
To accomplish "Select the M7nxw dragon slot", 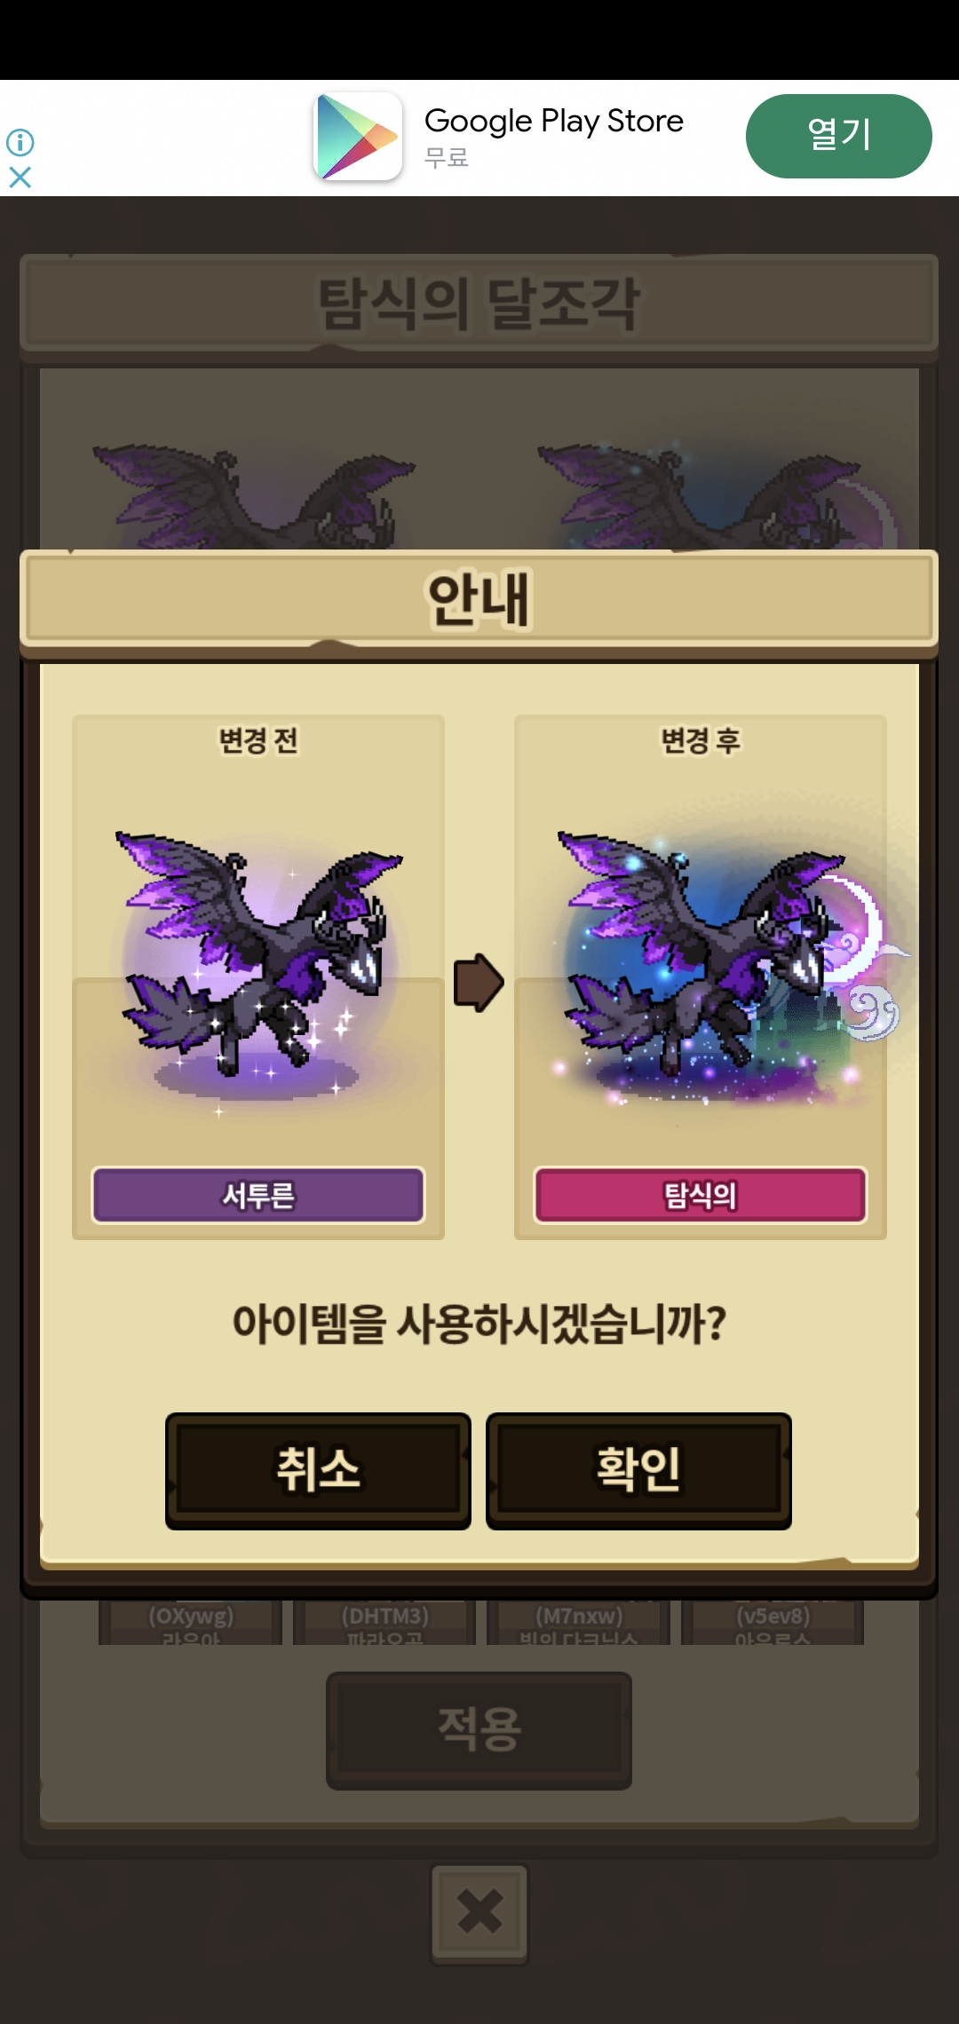I will [579, 1623].
